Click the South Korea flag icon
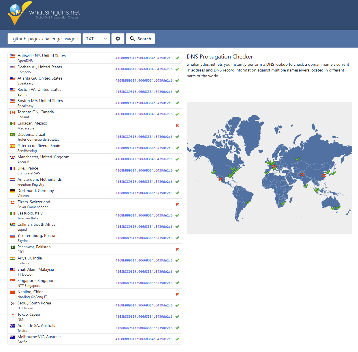This screenshot has width=358, height=352. pos(13,303)
